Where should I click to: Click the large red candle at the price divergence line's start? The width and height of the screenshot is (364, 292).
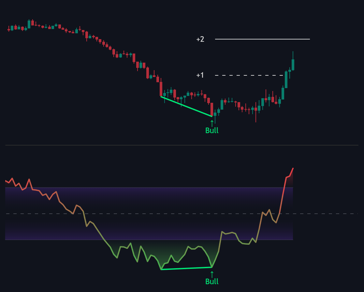click(161, 89)
